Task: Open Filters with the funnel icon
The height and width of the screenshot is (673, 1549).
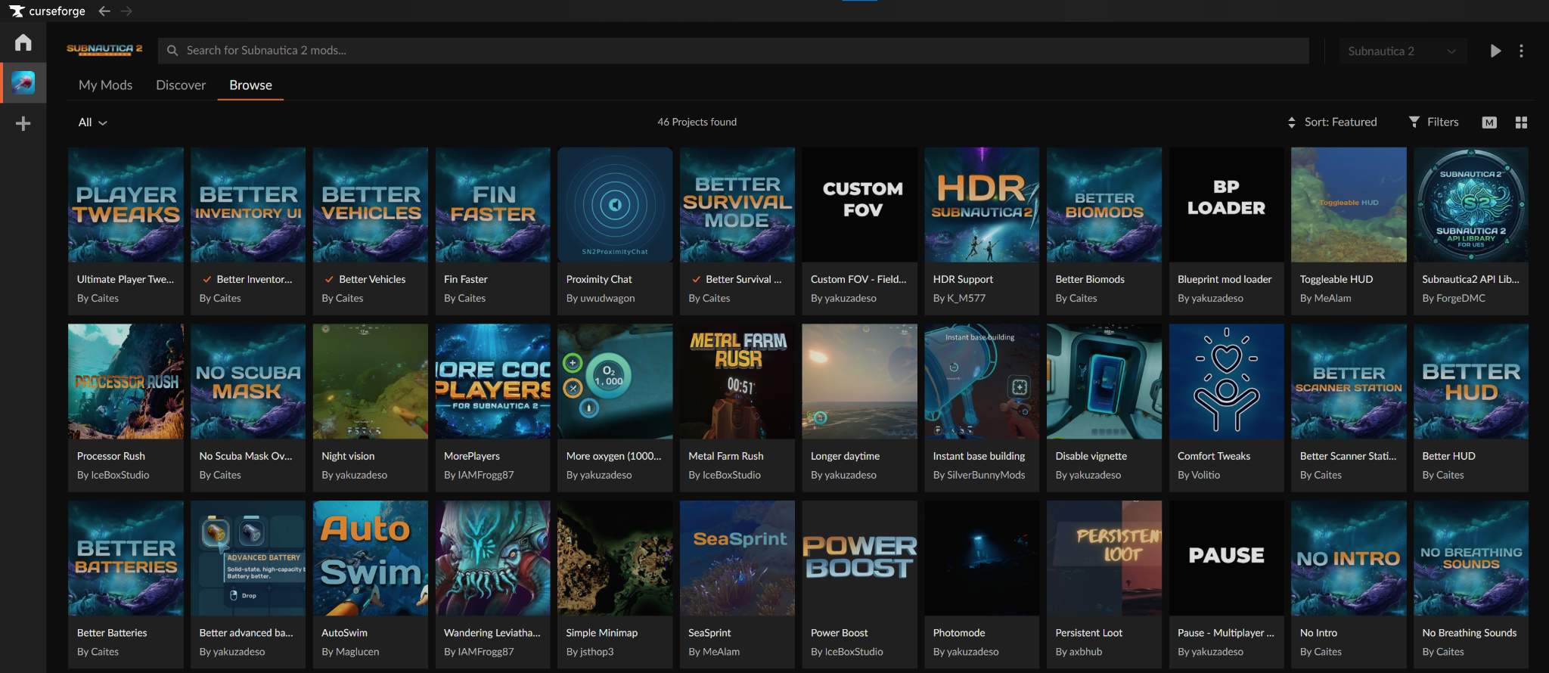Action: pyautogui.click(x=1414, y=122)
